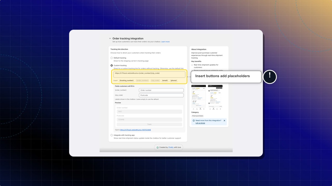The width and height of the screenshot is (332, 186).
Task: Insert the {phone} placeholder
Action: click(x=174, y=80)
